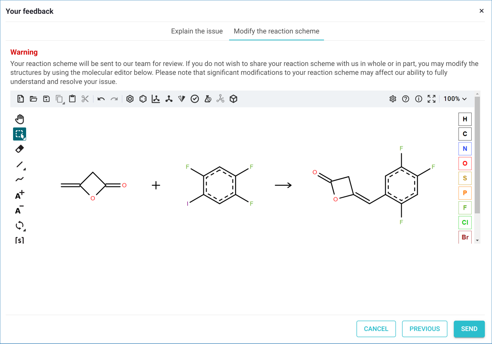
Task: Open the 100% zoom dropdown
Action: point(455,99)
